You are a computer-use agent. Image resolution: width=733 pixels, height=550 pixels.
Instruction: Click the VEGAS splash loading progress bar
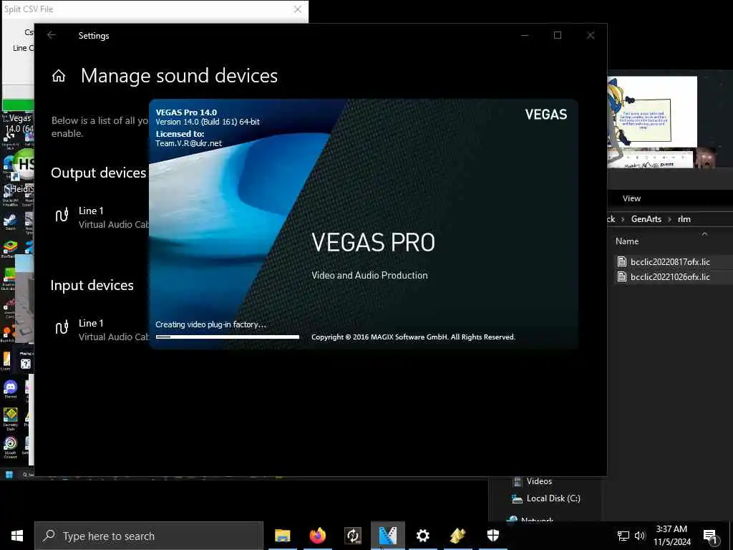[227, 337]
